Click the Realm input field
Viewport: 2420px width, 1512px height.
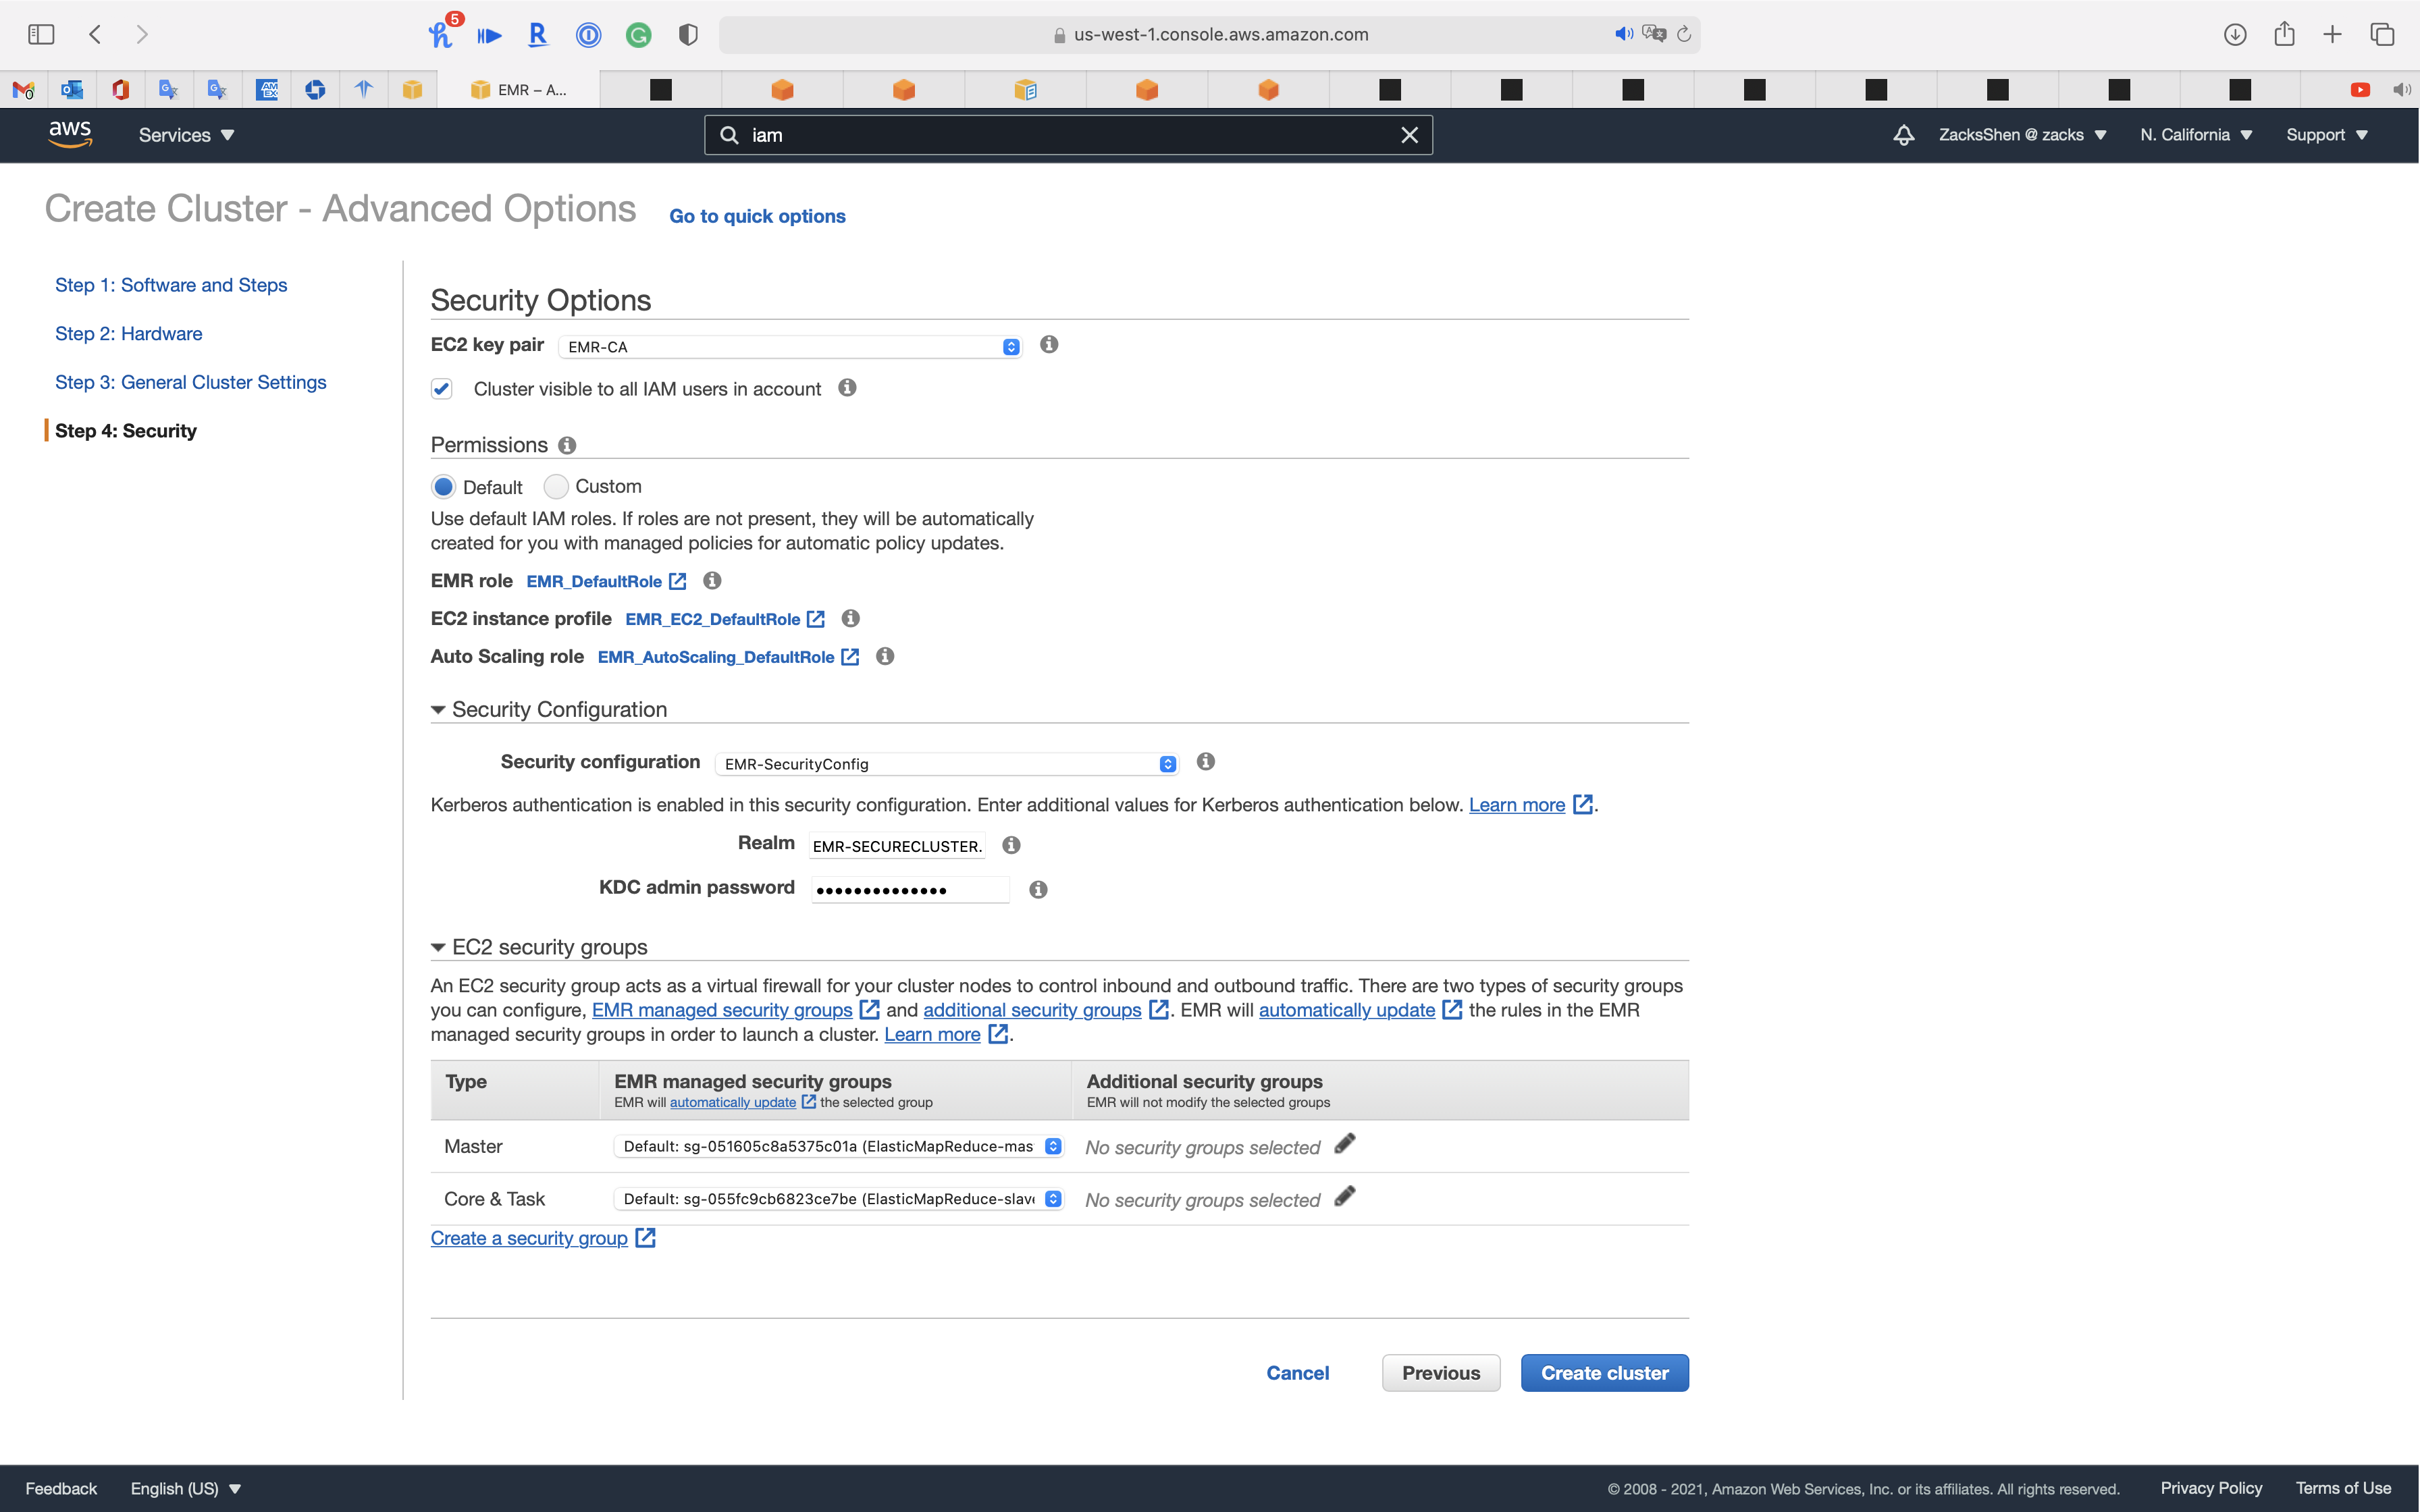pos(896,846)
